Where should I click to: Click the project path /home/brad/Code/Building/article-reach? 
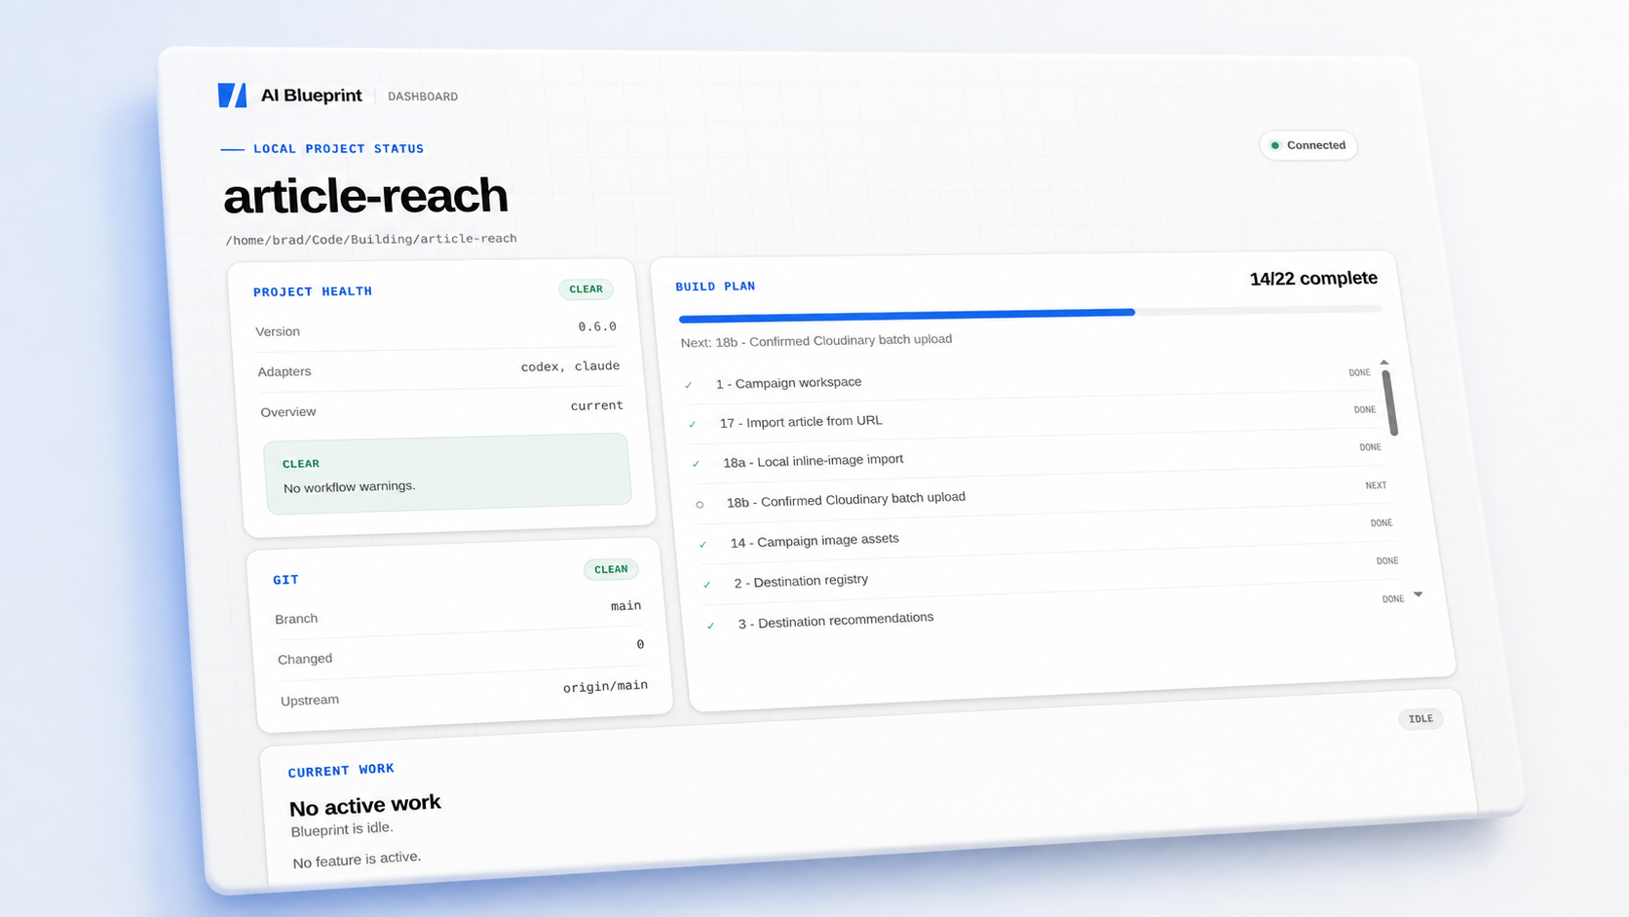[371, 239]
